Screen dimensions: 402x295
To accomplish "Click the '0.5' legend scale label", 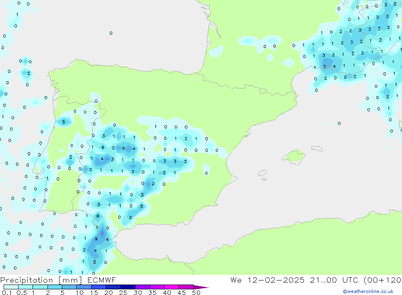I will click(22, 293).
